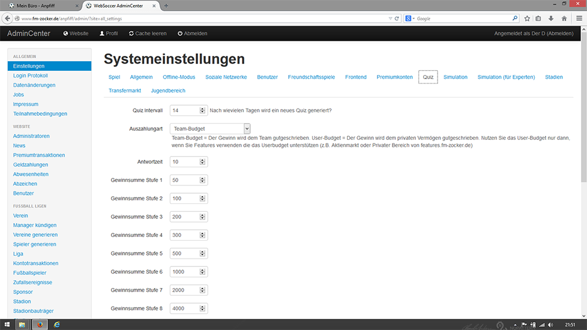
Task: Click the Antwortzeit number stepper
Action: (x=203, y=162)
